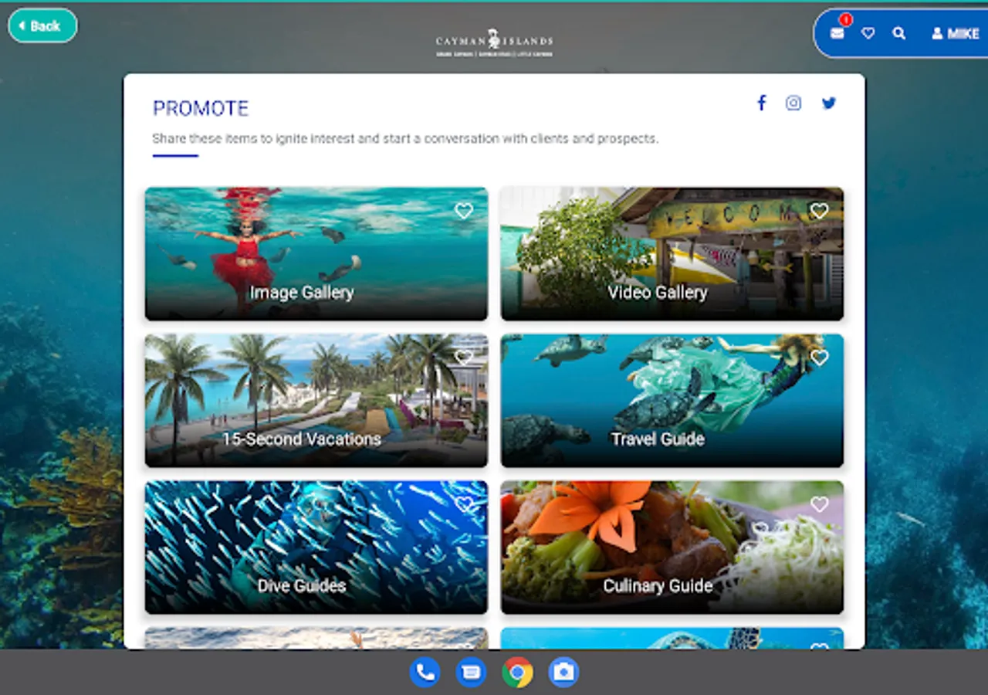The height and width of the screenshot is (695, 988).
Task: Open the Dive Guides card
Action: click(x=316, y=548)
